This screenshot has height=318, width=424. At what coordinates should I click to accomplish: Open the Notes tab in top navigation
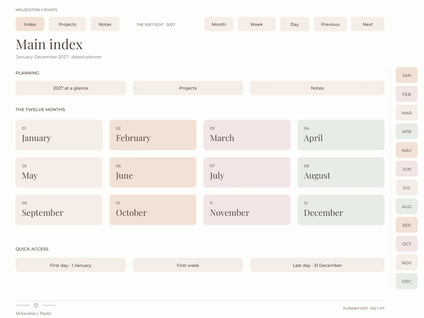(105, 24)
